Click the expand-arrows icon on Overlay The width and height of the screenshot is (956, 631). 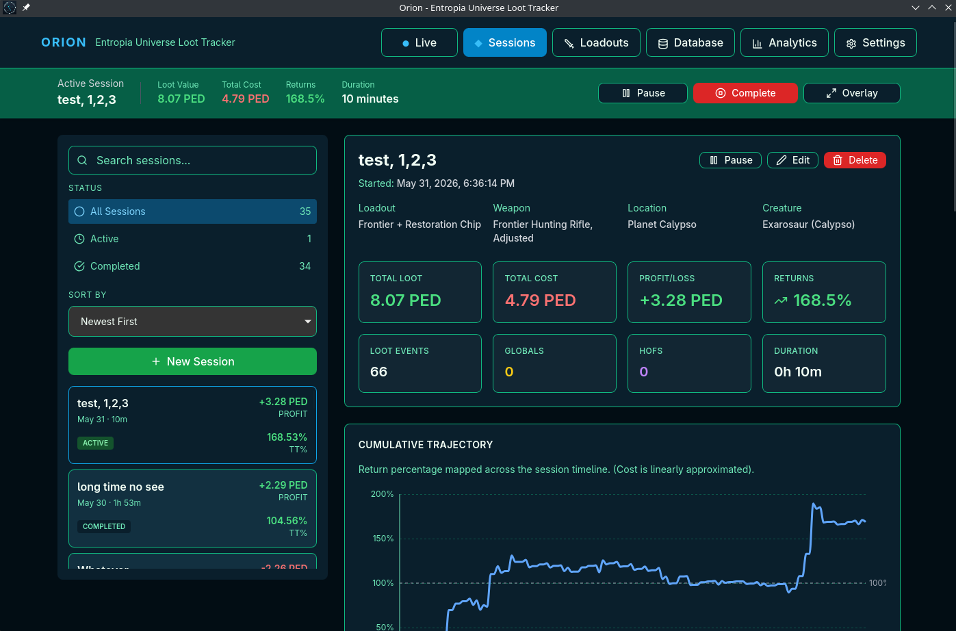pyautogui.click(x=831, y=93)
